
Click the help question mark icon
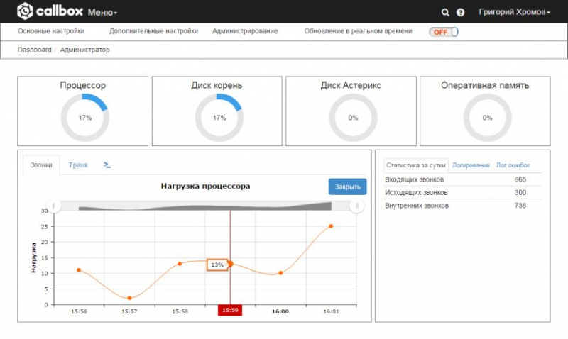point(461,12)
